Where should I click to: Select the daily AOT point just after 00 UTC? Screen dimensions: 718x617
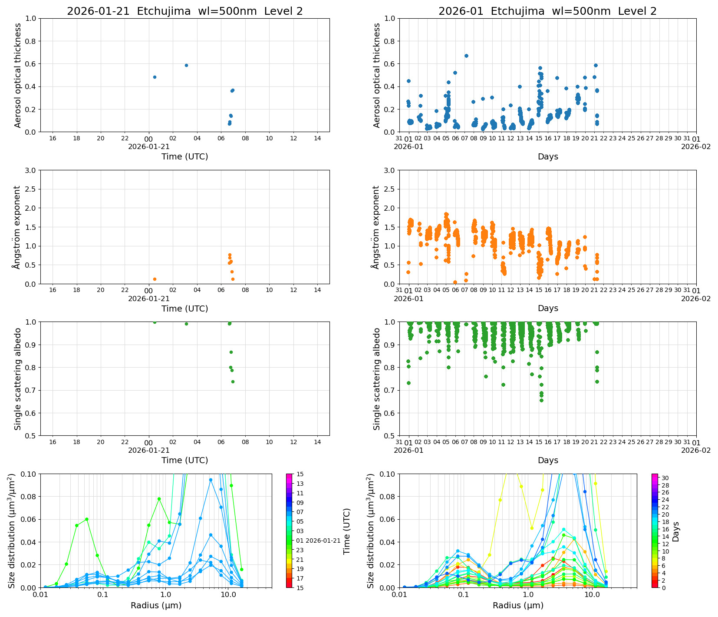[x=155, y=77]
